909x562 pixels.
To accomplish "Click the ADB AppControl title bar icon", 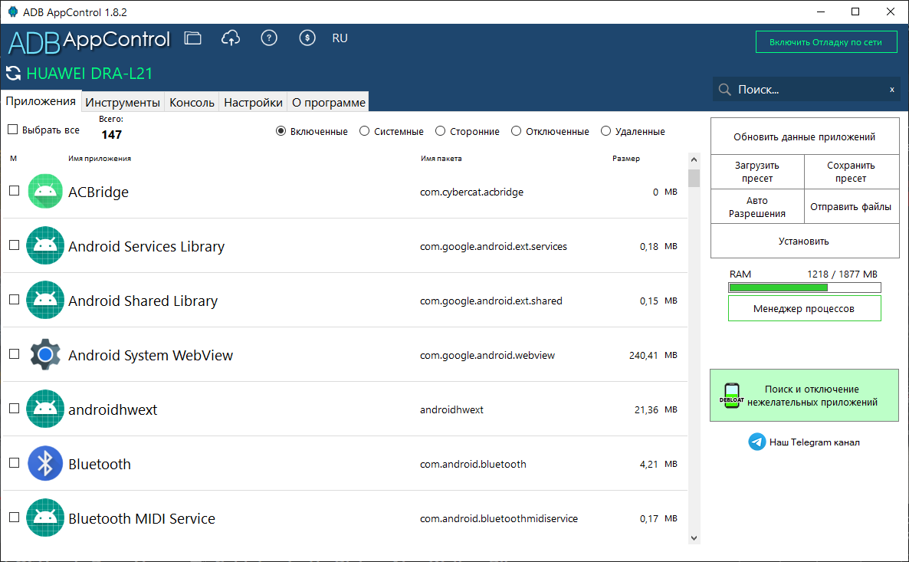I will click(x=13, y=12).
